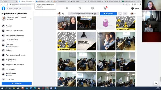Click the shop bag icon
The image size is (161, 90).
click(3, 31)
